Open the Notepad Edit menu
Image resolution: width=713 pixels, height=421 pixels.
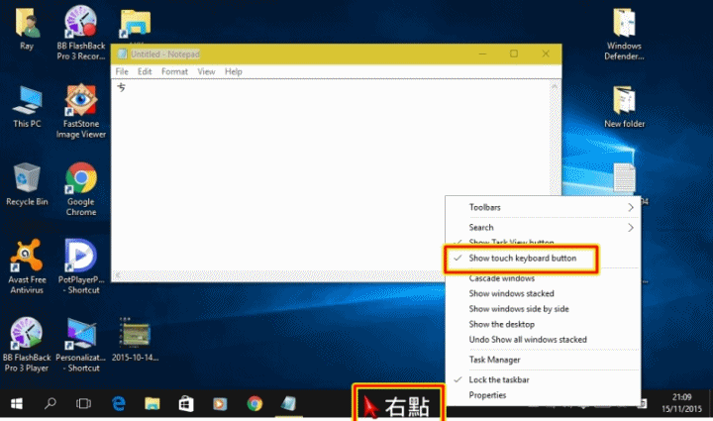coord(145,72)
